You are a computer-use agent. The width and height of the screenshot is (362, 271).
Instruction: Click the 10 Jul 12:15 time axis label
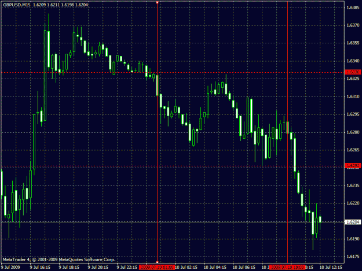(x=331, y=268)
